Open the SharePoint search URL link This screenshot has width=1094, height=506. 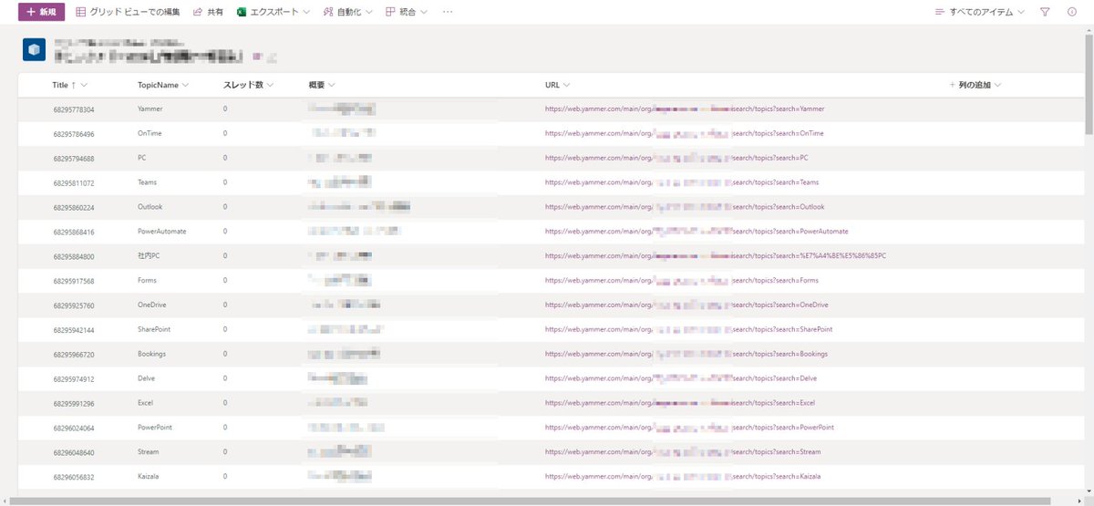pos(688,329)
